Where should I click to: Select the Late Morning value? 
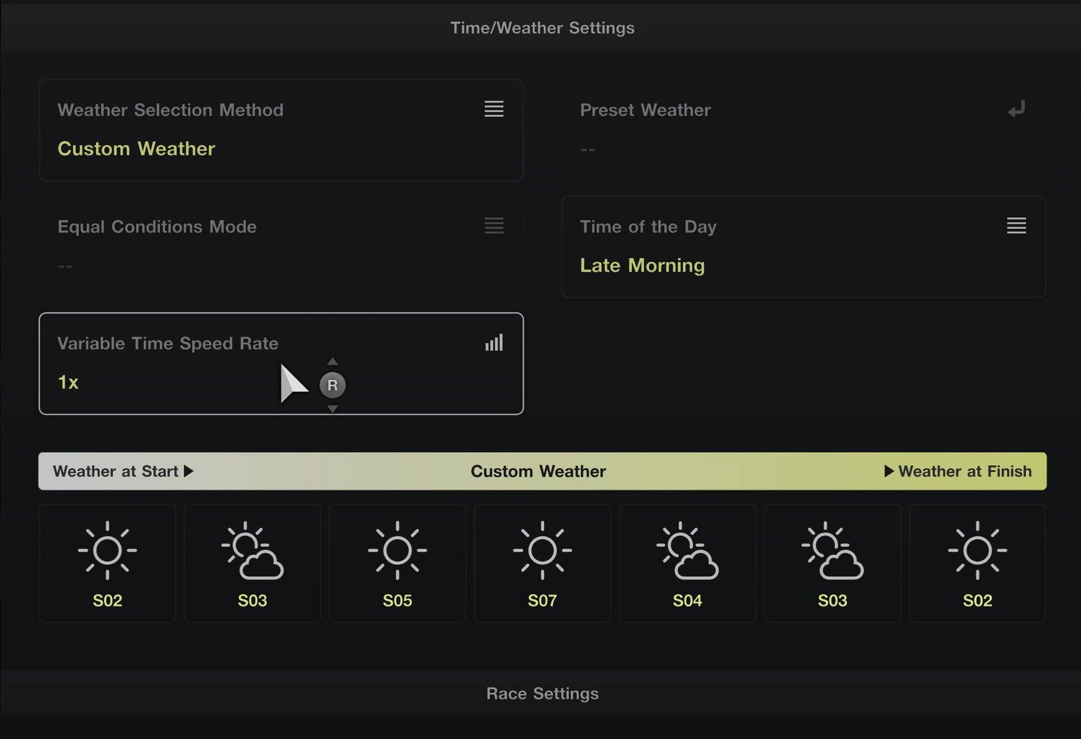point(642,265)
